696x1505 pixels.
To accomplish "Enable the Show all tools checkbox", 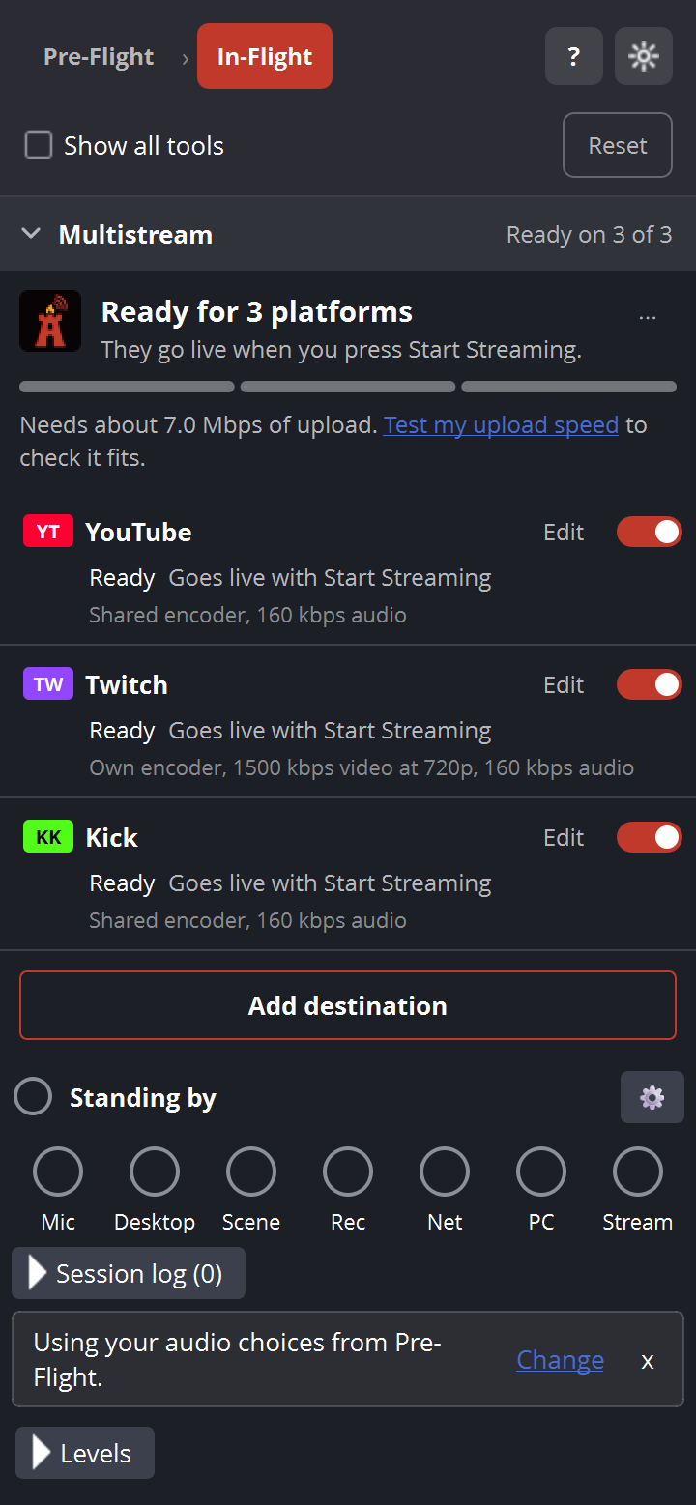I will [39, 146].
